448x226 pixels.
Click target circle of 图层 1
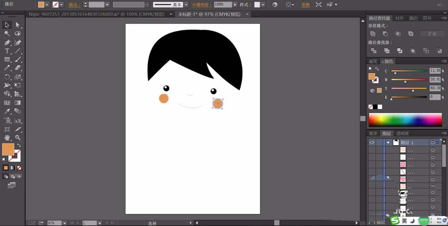click(433, 142)
